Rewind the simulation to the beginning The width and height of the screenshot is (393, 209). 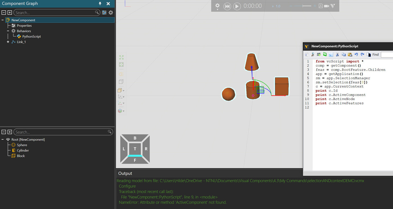pos(227,6)
